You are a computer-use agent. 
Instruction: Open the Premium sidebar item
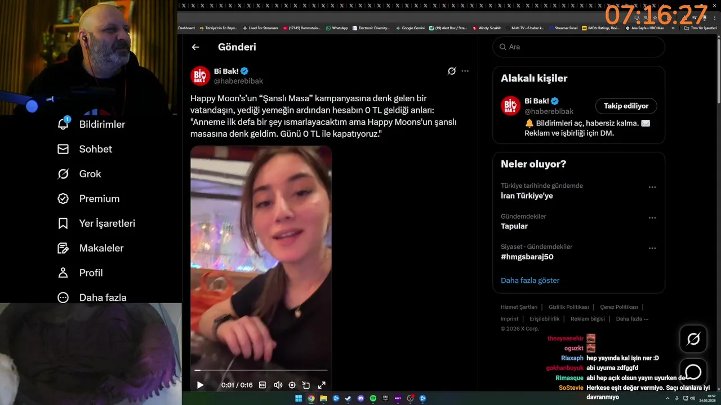[88, 199]
